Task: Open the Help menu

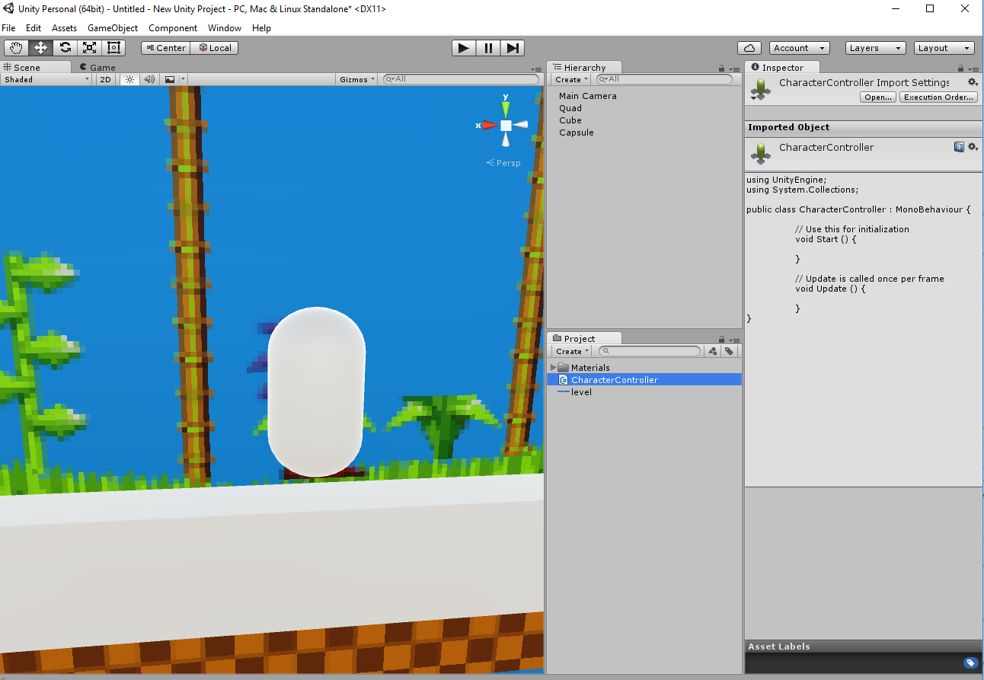Action: [x=261, y=28]
